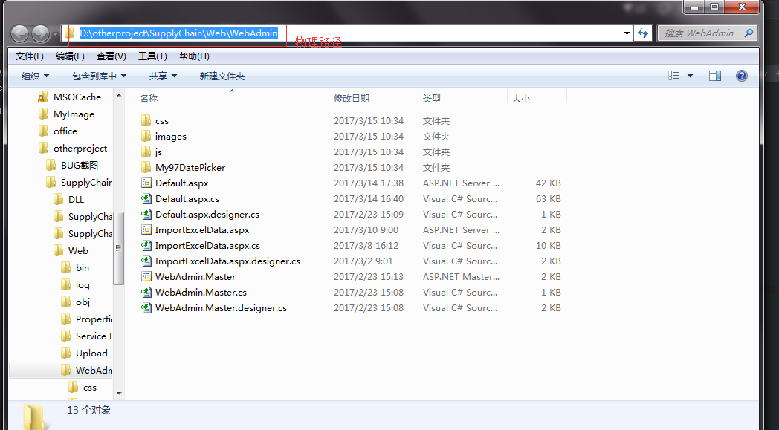Open the 文件(F) menu
The height and width of the screenshot is (430, 779).
pos(29,56)
